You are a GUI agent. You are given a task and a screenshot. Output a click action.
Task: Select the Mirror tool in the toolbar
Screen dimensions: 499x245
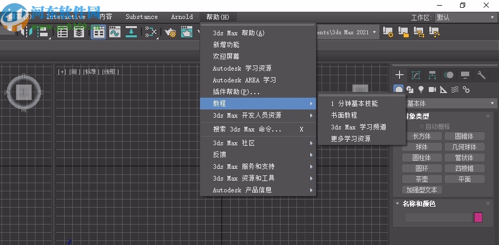[27, 32]
